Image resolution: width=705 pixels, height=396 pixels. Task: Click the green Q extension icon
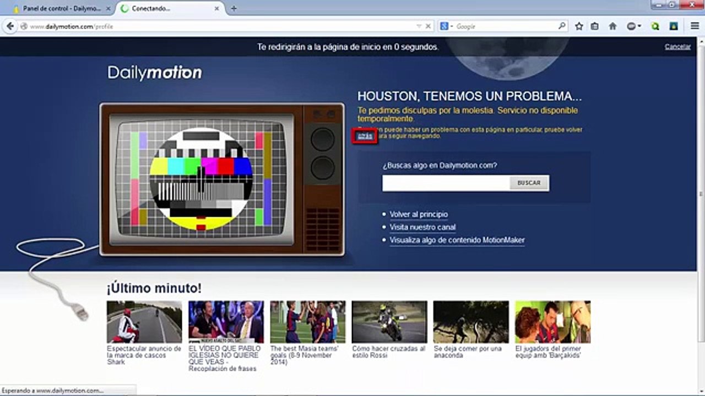click(x=655, y=26)
